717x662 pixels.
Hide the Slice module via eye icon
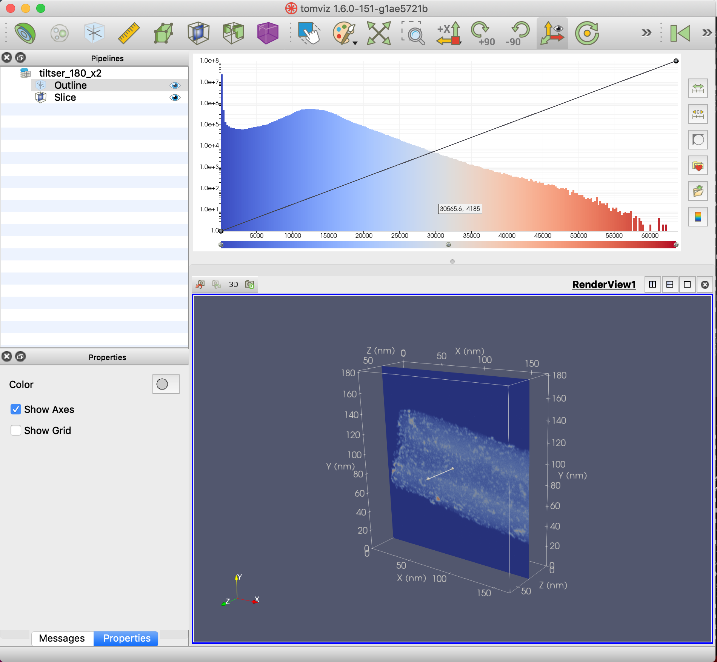point(175,97)
